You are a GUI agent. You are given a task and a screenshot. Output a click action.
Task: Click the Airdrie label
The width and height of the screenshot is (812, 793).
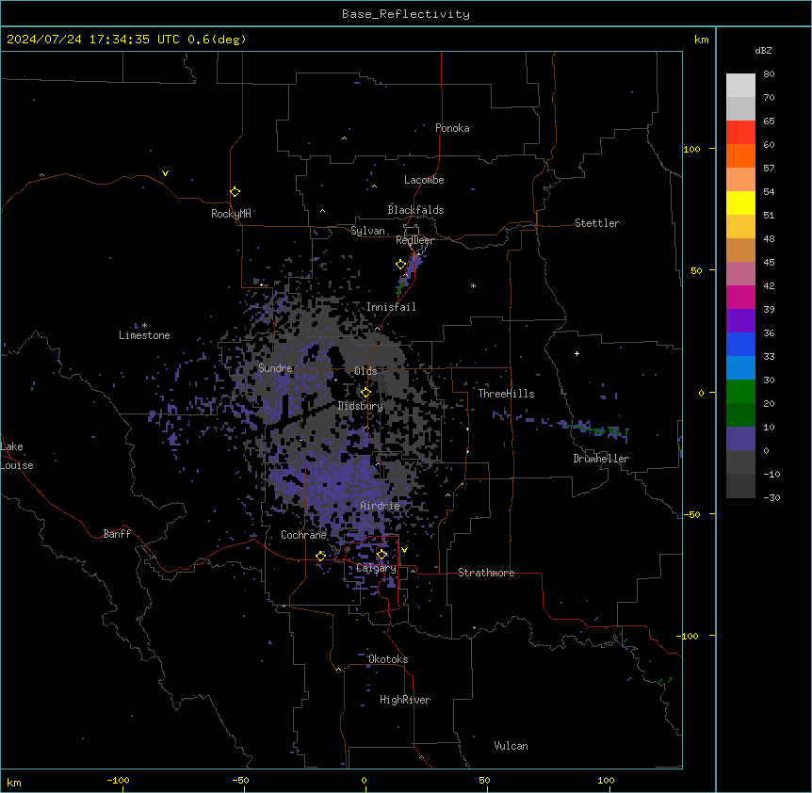380,506
